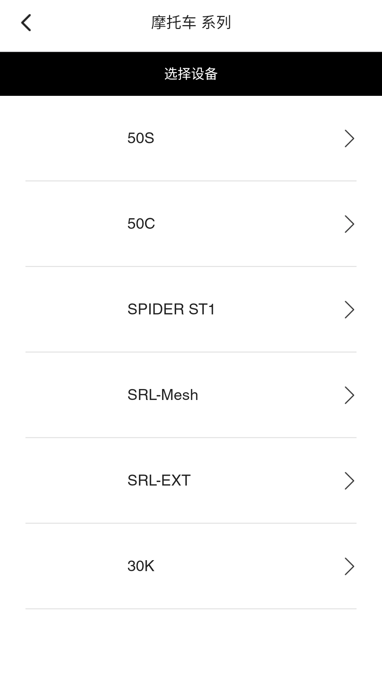Choose the 30K device label
Viewport: 382px width, 679px height.
pos(141,566)
